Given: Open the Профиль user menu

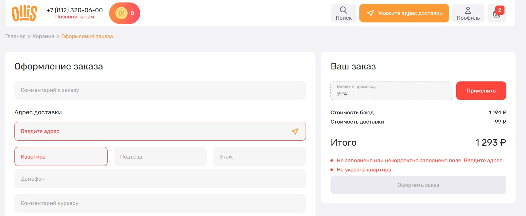Looking at the screenshot, I should click(x=468, y=13).
